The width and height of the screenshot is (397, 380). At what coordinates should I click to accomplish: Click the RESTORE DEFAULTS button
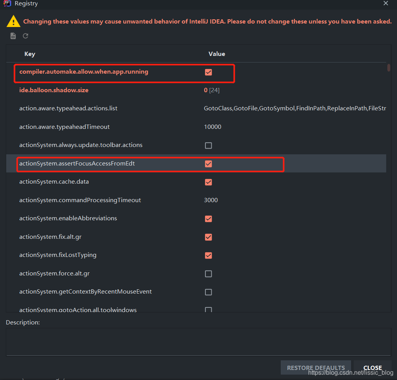(316, 368)
